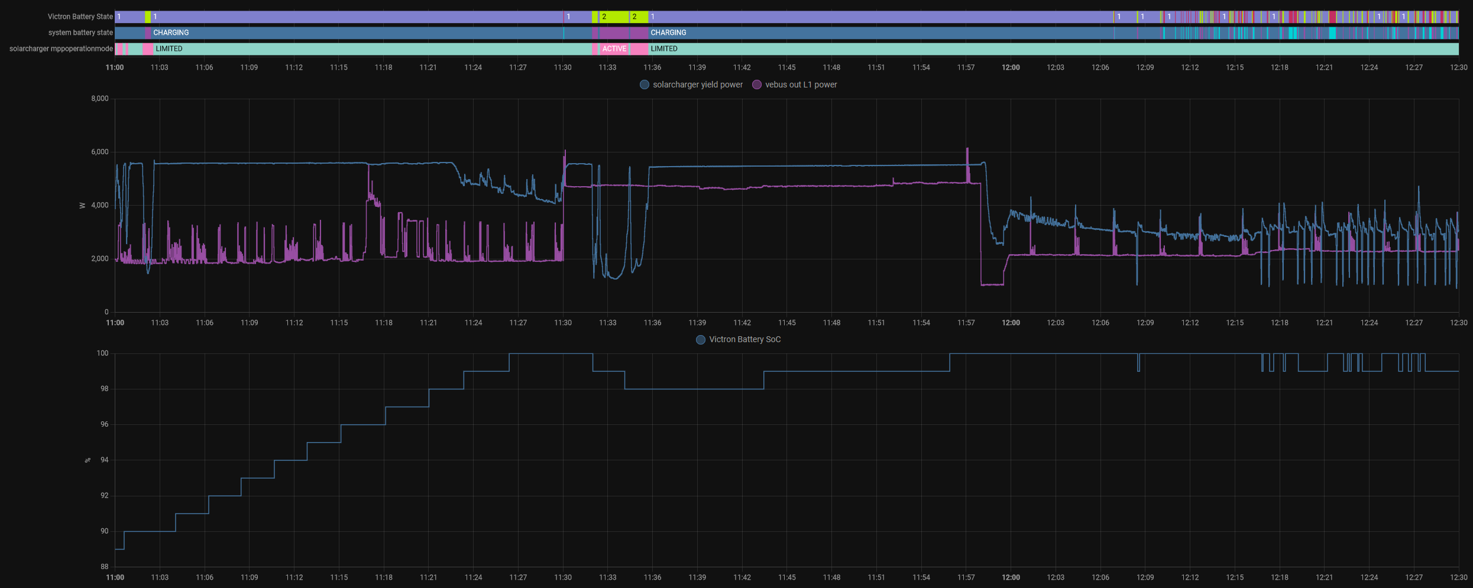This screenshot has width=1473, height=588.
Task: Click the W unit label on power chart
Action: pyautogui.click(x=82, y=206)
